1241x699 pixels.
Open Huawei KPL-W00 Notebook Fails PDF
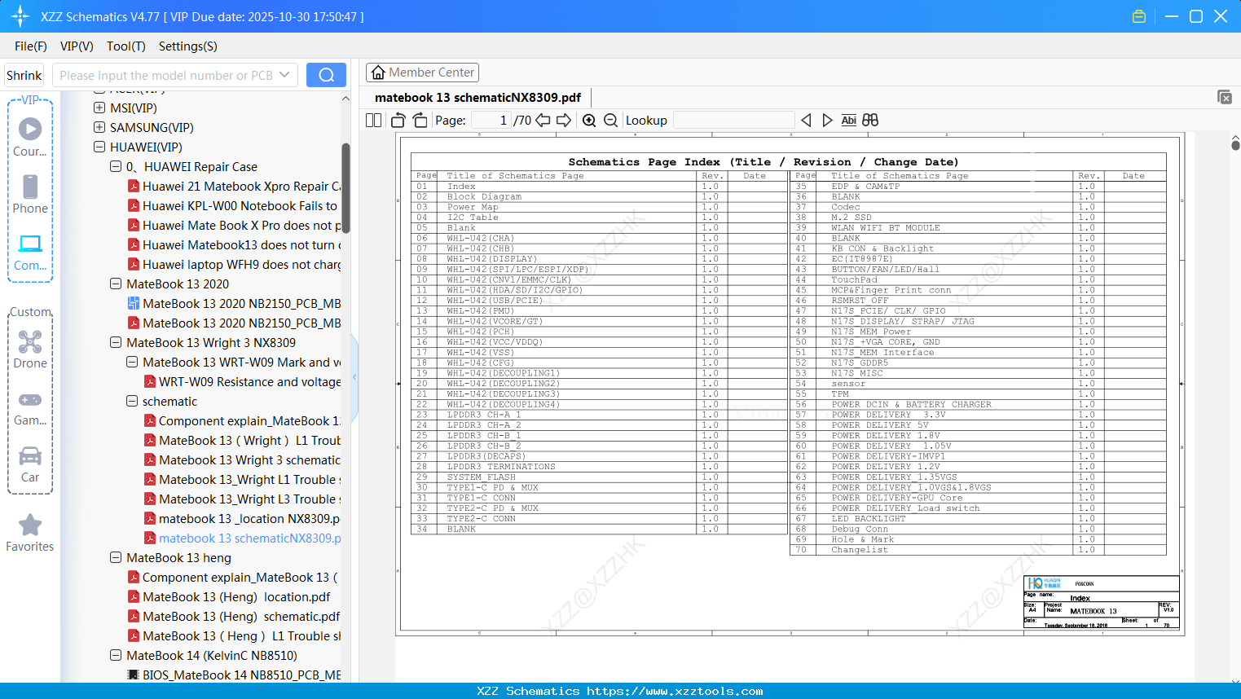(x=233, y=206)
